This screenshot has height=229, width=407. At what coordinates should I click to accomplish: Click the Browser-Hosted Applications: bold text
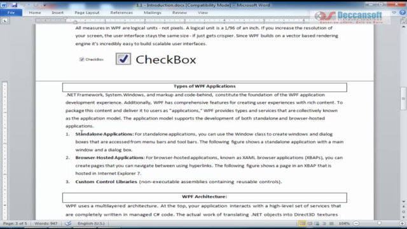point(110,158)
